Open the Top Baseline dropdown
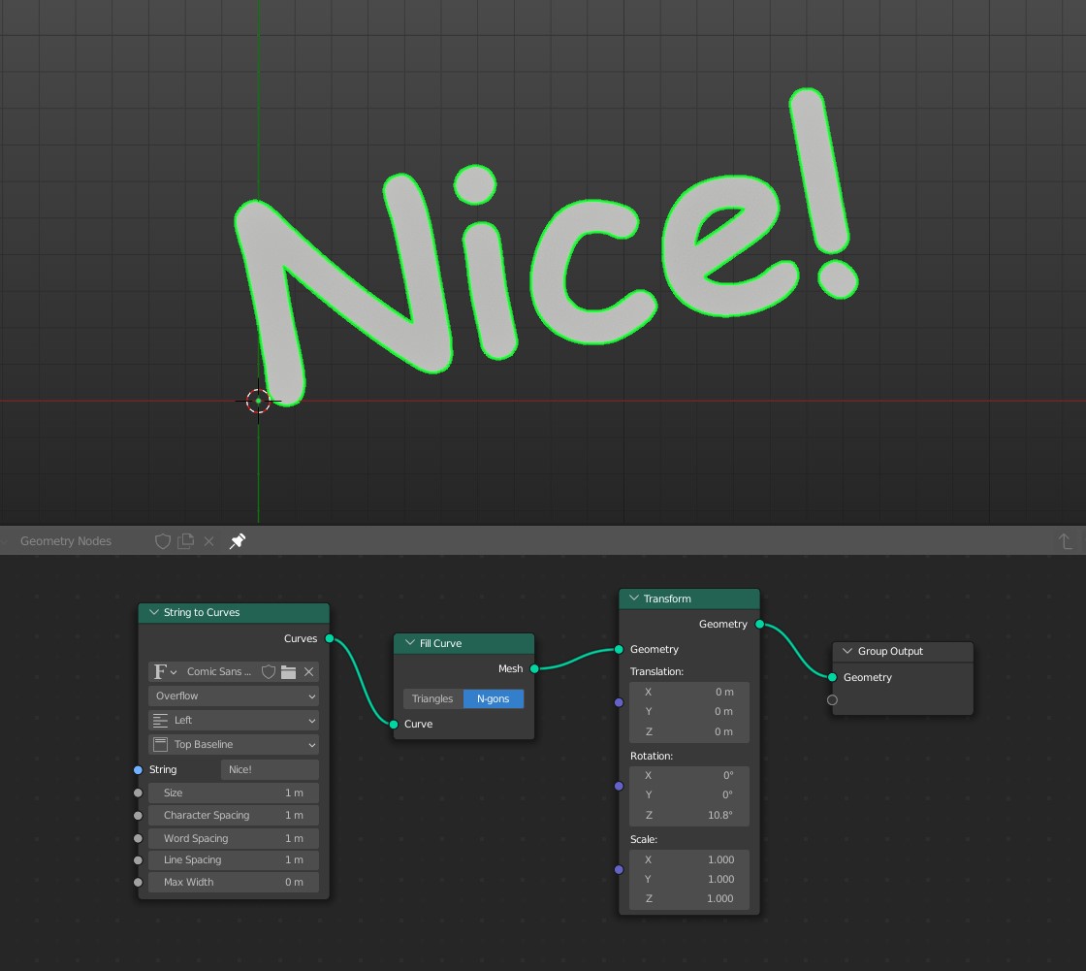Viewport: 1086px width, 971px height. point(233,744)
